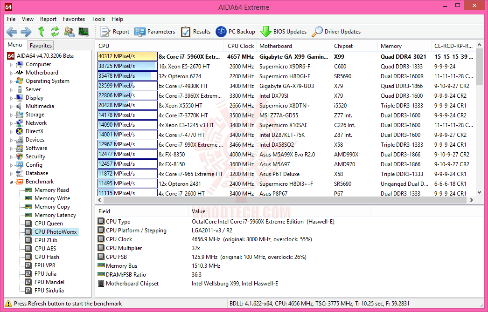Select Memory Write benchmark

click(x=52, y=198)
